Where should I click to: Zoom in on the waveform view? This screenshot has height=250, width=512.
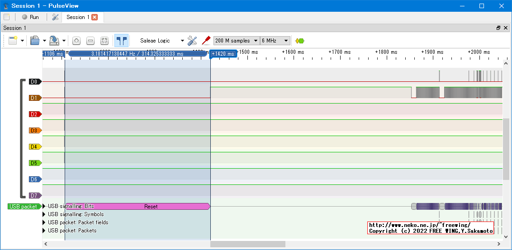click(x=76, y=41)
